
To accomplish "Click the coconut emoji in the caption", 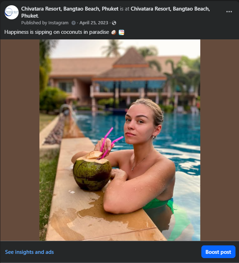I will [x=114, y=32].
